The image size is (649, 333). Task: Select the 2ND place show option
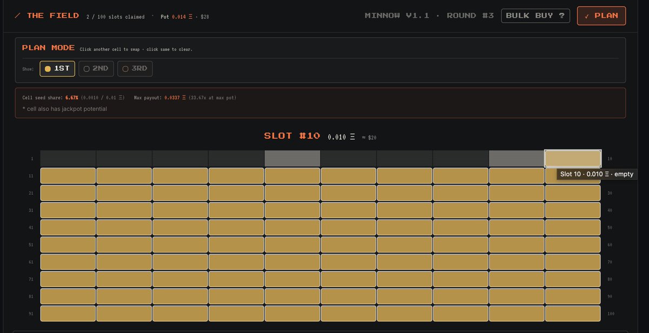click(x=96, y=69)
